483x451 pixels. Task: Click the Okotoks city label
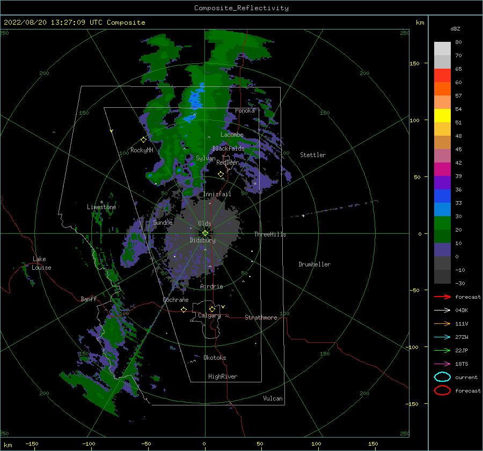point(215,358)
